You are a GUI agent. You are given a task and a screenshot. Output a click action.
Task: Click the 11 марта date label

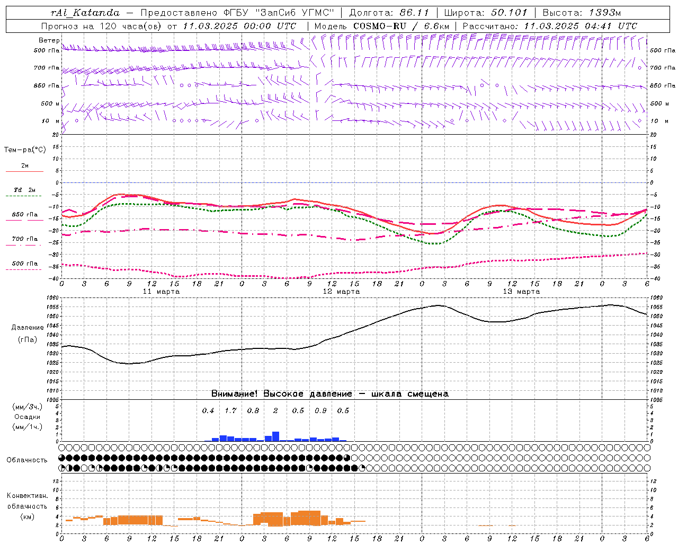point(161,292)
